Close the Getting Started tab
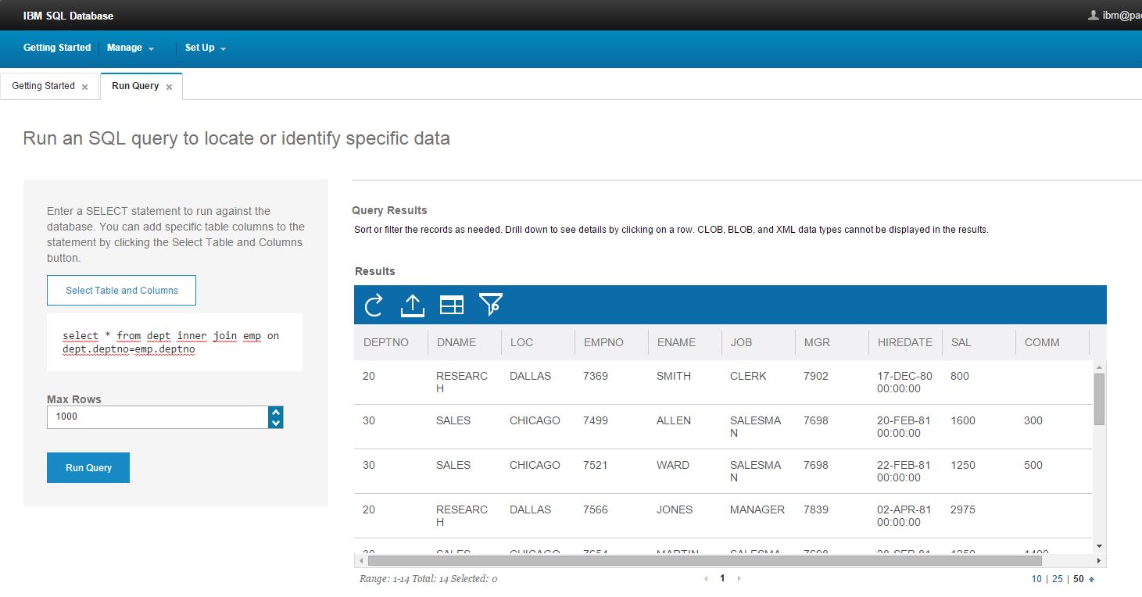Image resolution: width=1142 pixels, height=597 pixels. point(84,87)
